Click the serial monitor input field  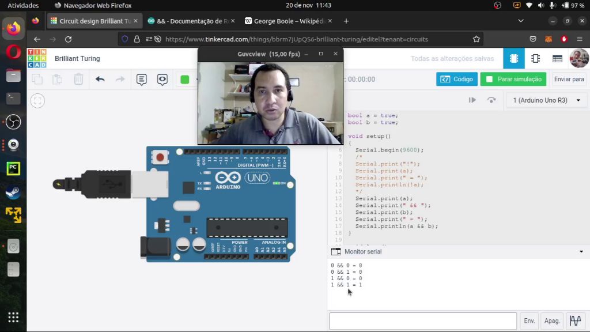[x=422, y=320]
